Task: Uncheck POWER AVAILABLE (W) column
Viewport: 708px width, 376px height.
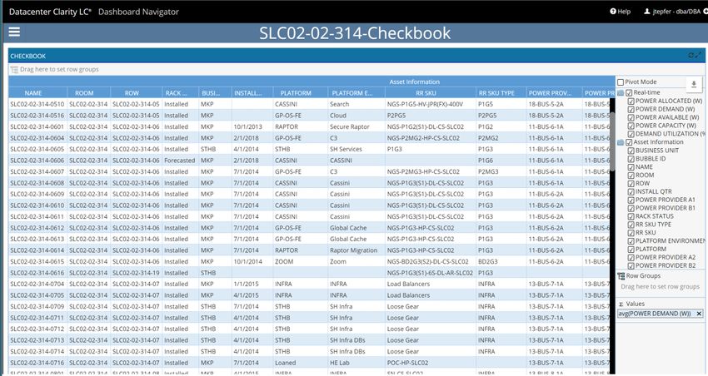Action: click(x=631, y=117)
